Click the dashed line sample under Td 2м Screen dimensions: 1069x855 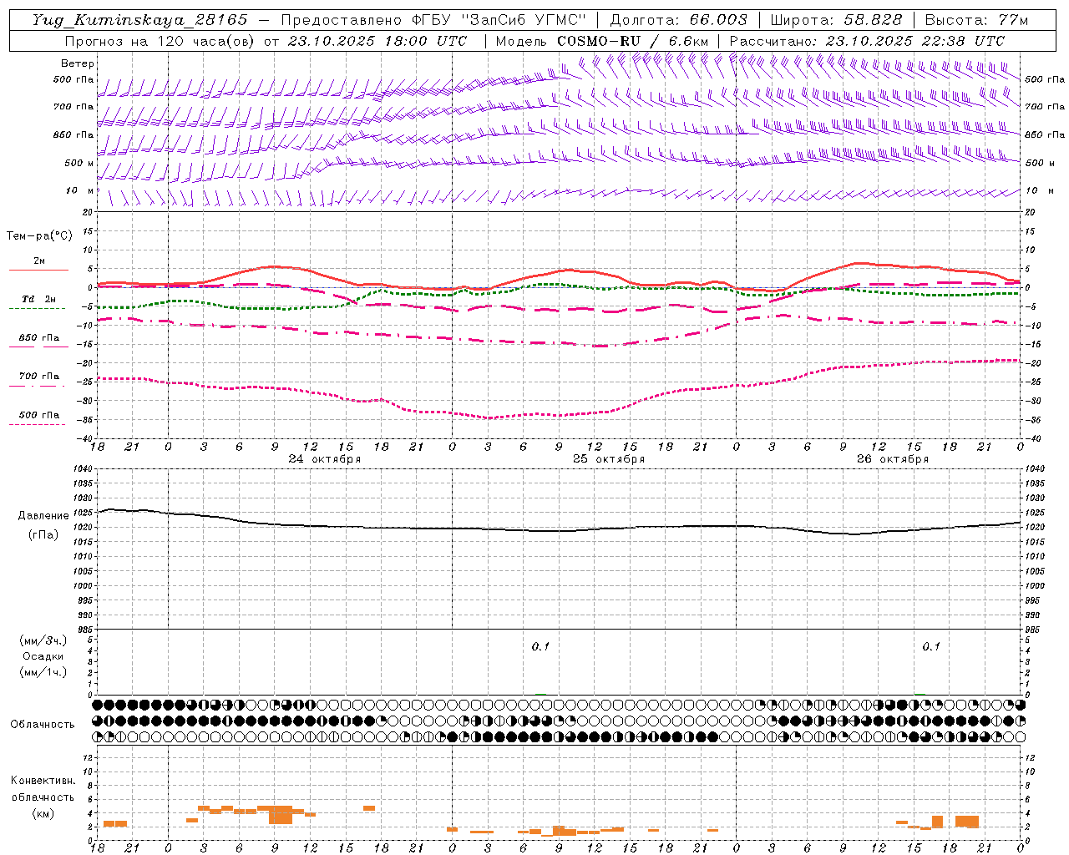[x=38, y=308]
